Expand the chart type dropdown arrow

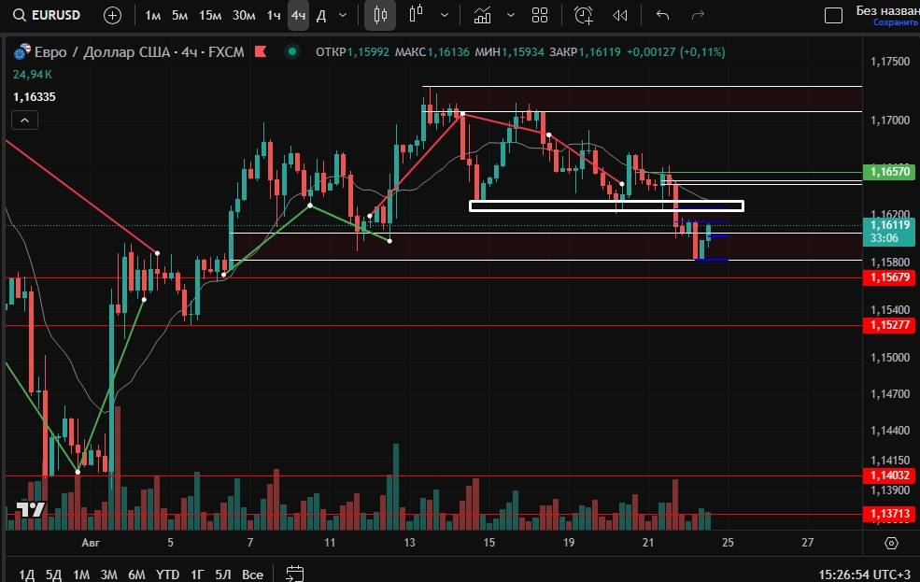click(x=444, y=15)
